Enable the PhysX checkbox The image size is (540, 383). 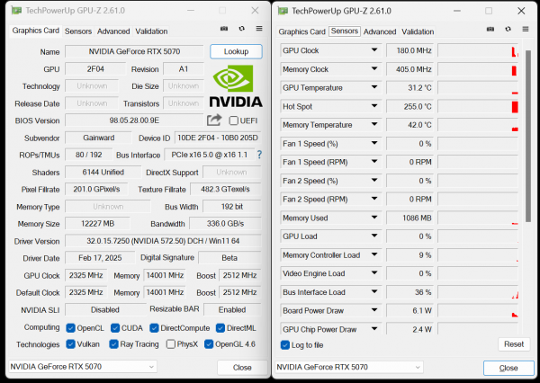pyautogui.click(x=171, y=344)
